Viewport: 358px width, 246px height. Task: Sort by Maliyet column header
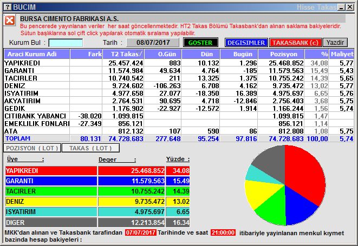point(342,54)
